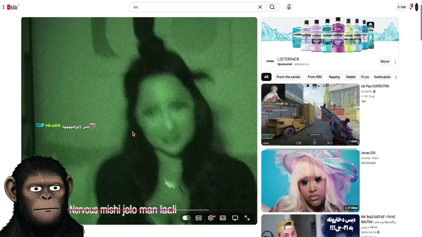Open the xQc Counter Strike video thumbnail
The width and height of the screenshot is (422, 237).
coord(310,115)
